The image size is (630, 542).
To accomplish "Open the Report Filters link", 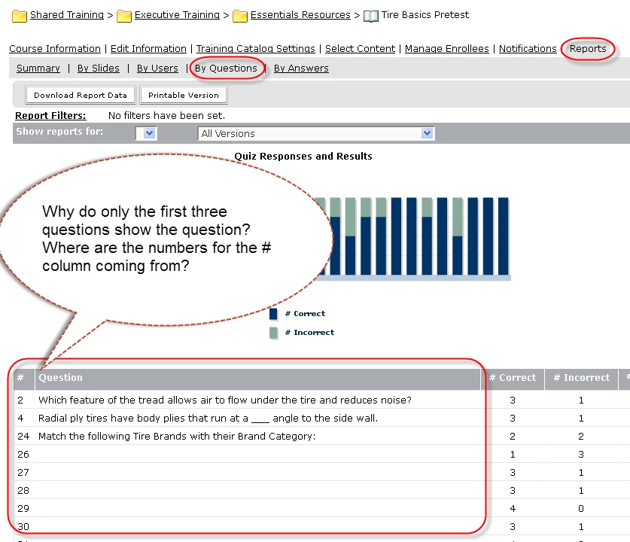I will (50, 116).
